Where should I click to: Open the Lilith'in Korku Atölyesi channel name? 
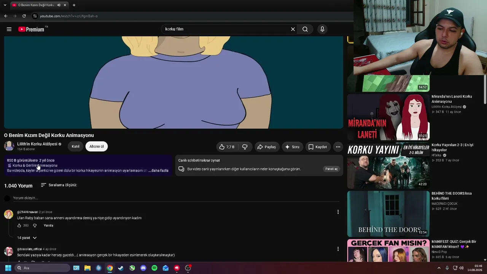pyautogui.click(x=37, y=144)
